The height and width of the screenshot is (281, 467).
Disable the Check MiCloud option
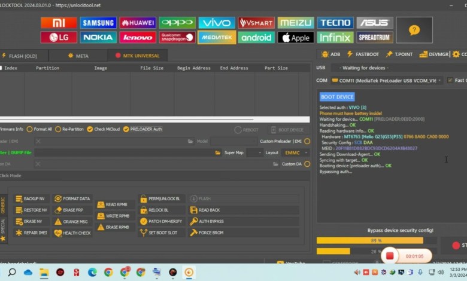pos(90,129)
